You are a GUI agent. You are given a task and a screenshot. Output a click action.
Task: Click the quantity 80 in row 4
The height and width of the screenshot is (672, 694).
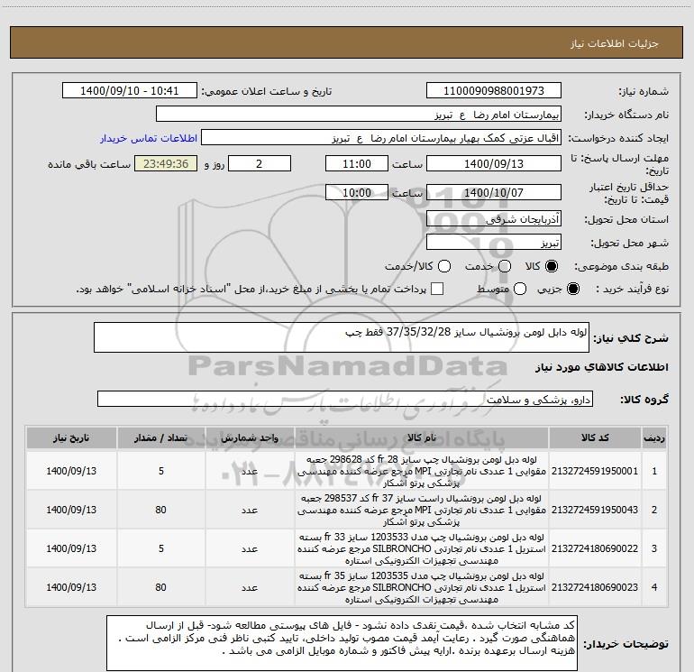point(160,587)
